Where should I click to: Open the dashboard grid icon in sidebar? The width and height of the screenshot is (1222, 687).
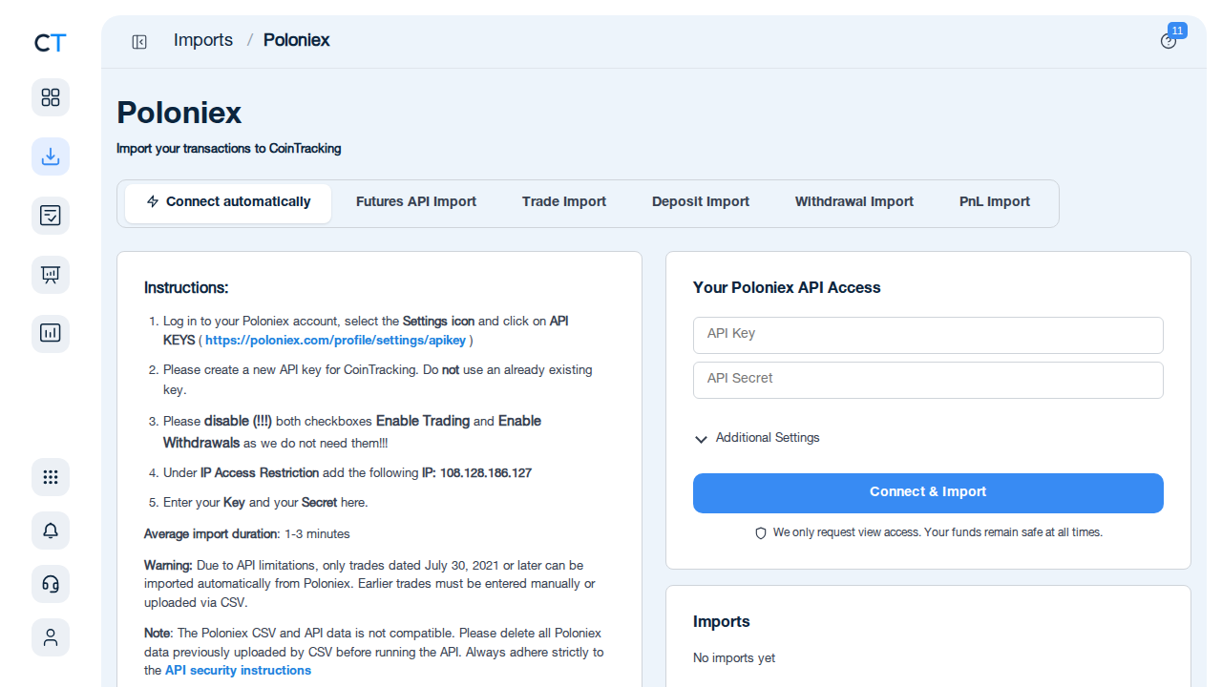coord(51,97)
